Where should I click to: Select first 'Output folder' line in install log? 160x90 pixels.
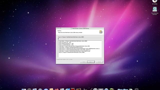(73, 41)
